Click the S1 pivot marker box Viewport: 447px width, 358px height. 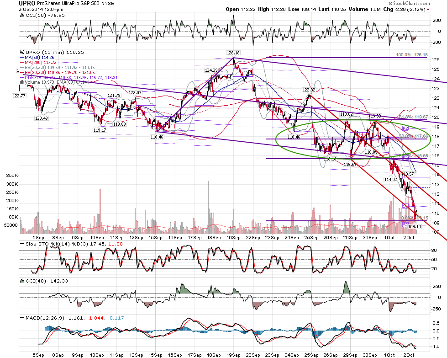(x=405, y=206)
